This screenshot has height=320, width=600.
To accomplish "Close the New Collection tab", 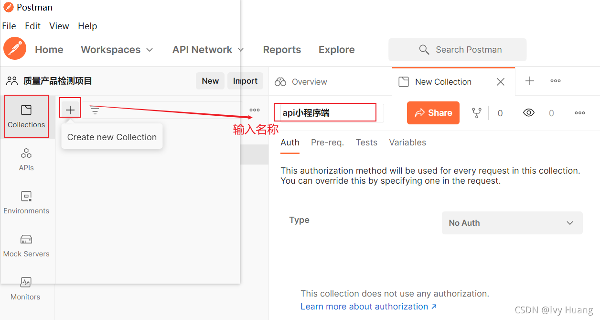I will point(501,82).
